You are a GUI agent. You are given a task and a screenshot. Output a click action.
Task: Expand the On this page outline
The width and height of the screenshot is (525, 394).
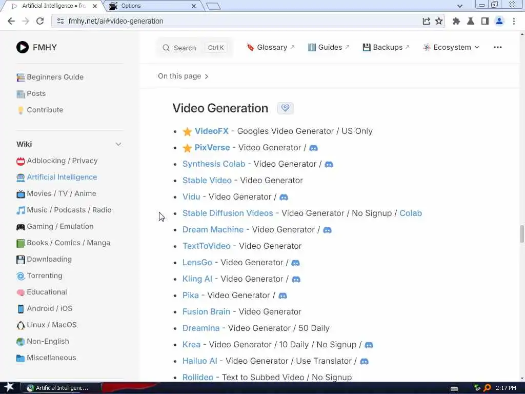183,76
